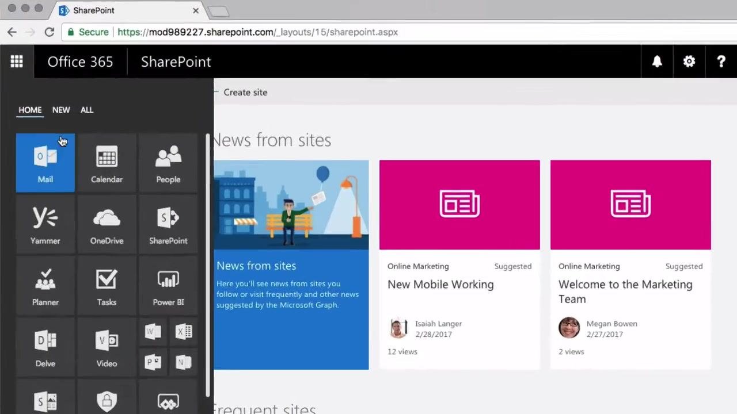The height and width of the screenshot is (414, 737).
Task: Launch Yammer from app launcher
Action: click(x=45, y=224)
